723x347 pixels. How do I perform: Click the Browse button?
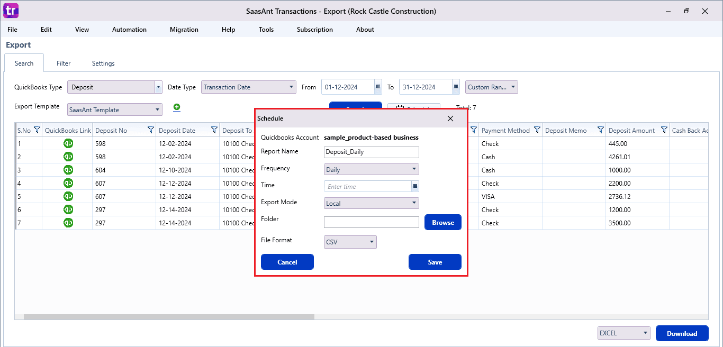pos(443,222)
